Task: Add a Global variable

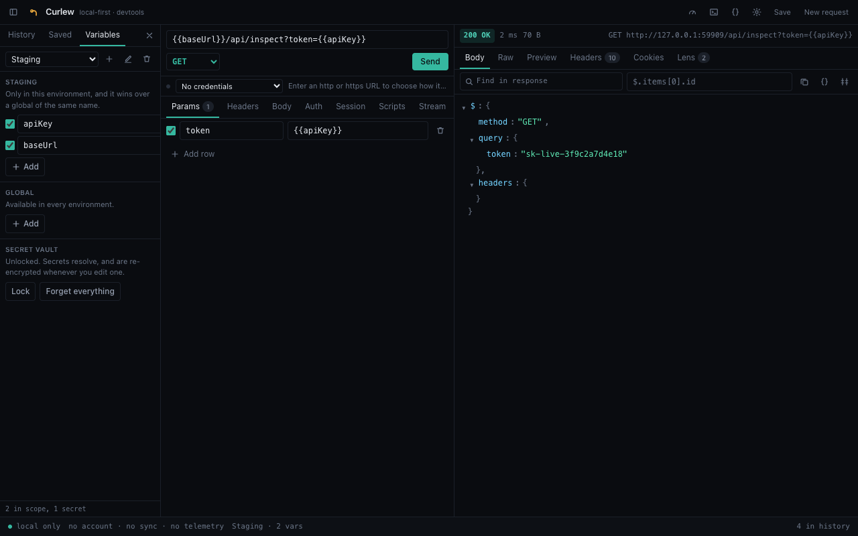Action: tap(25, 224)
